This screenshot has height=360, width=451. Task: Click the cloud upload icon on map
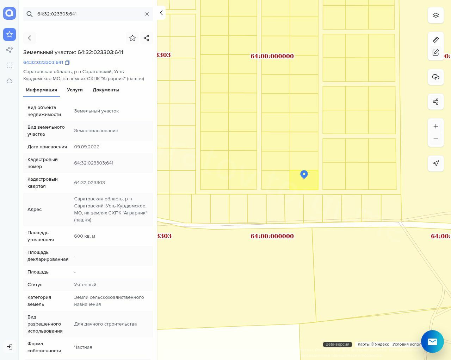coord(435,77)
